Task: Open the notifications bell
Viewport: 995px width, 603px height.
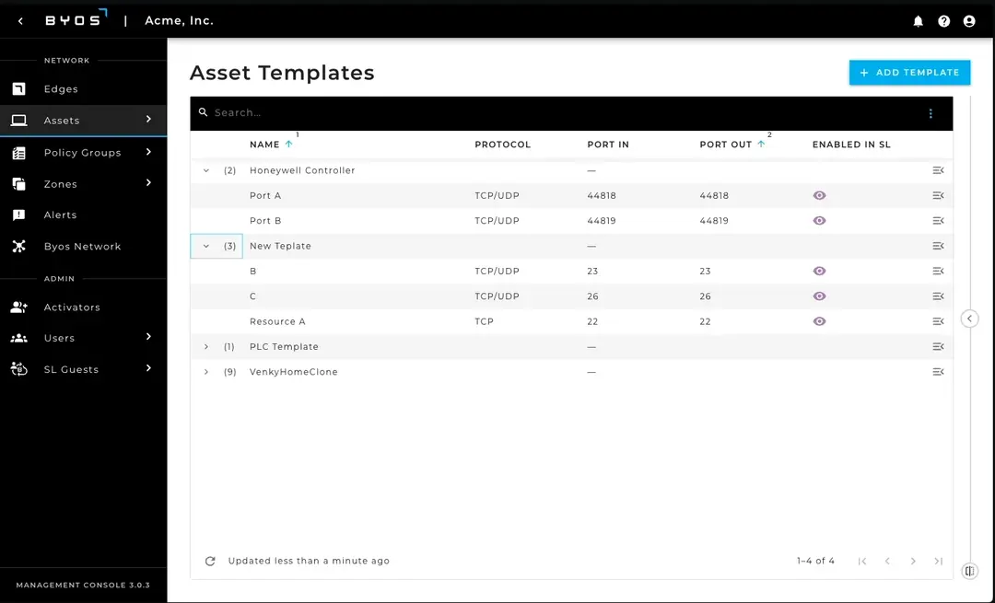Action: pyautogui.click(x=919, y=21)
